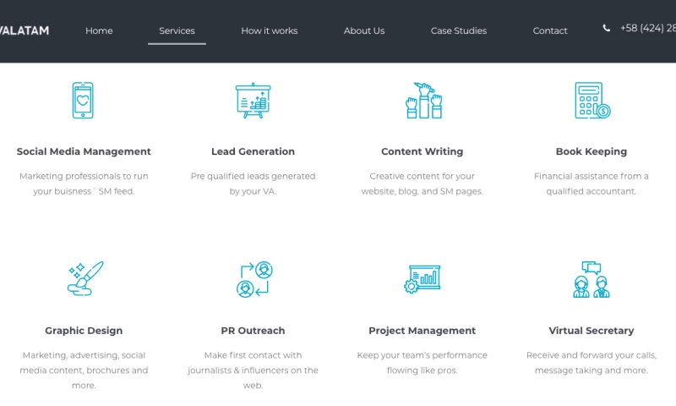Click text 'Creative content for your website, blog'
This screenshot has width=676, height=406.
click(x=422, y=184)
